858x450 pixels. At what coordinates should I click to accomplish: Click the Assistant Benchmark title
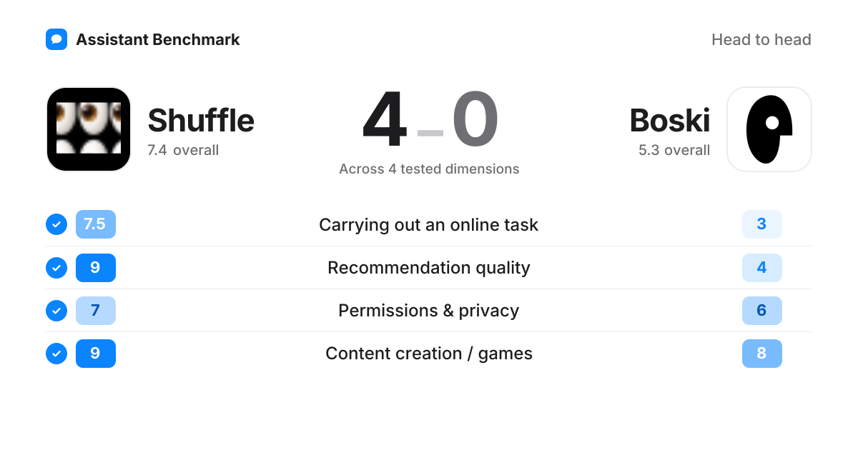(158, 40)
